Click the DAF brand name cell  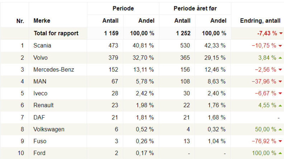pyautogui.click(x=39, y=117)
